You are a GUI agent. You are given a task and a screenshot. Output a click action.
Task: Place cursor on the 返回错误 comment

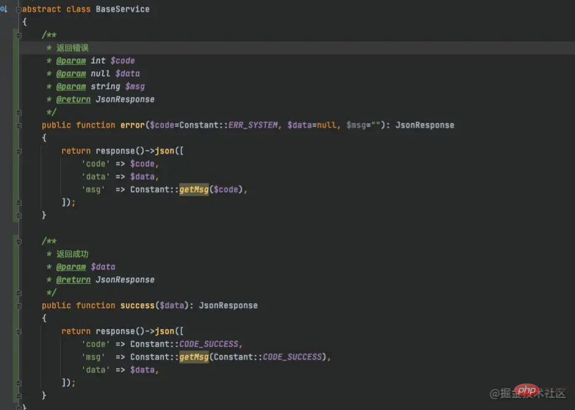(x=72, y=48)
